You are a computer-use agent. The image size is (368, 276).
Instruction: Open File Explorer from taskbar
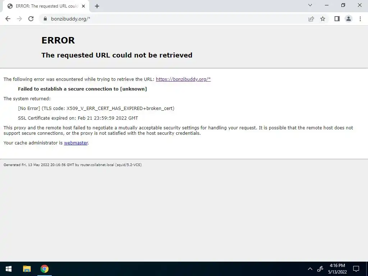[x=27, y=269]
